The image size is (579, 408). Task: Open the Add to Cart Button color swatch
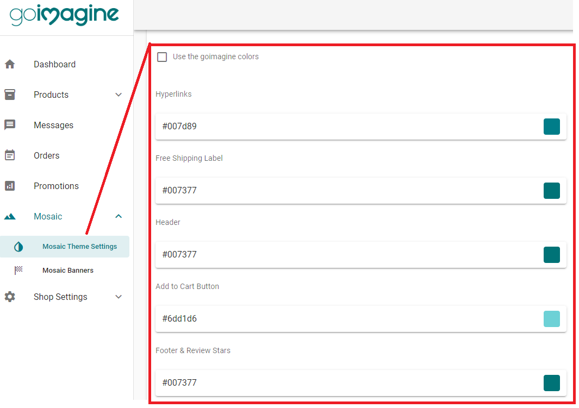point(552,319)
